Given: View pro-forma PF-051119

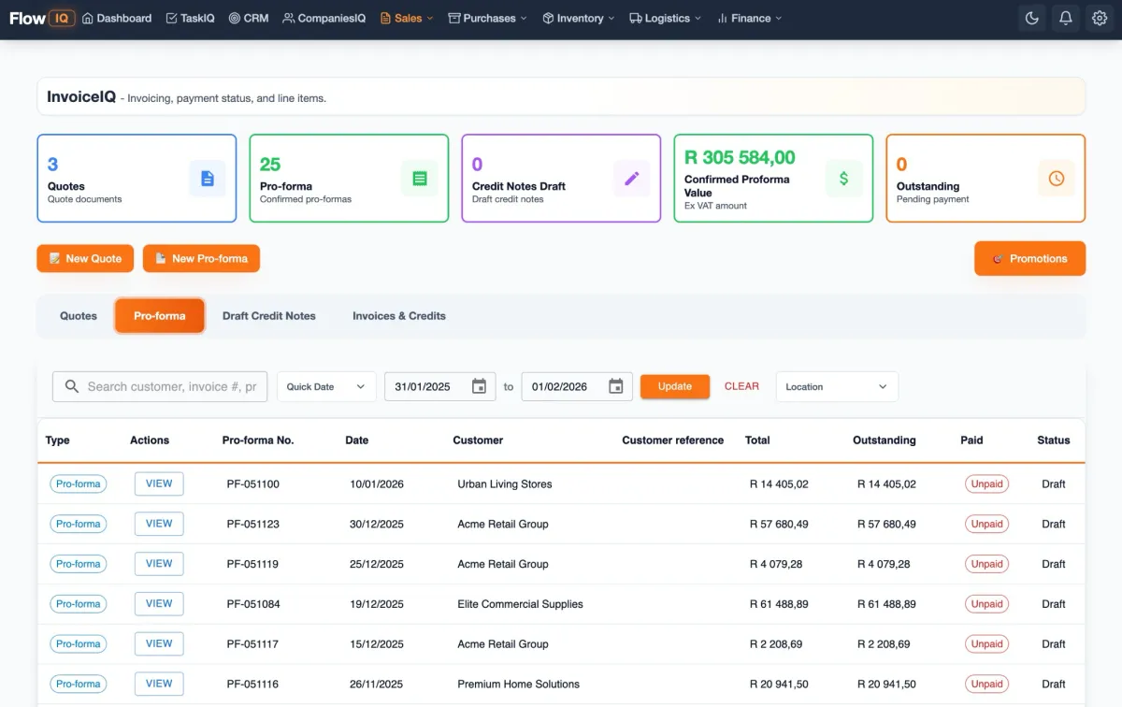Looking at the screenshot, I should tap(159, 564).
